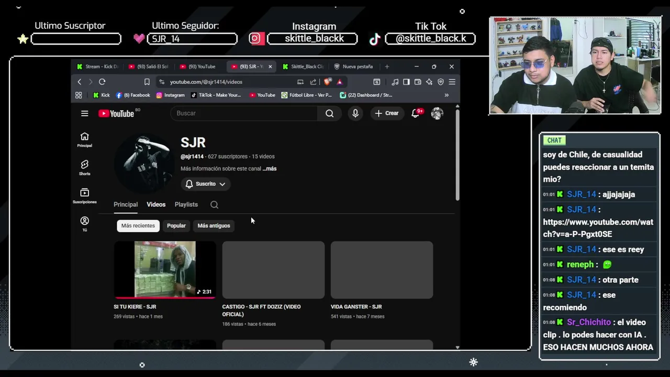Image resolution: width=670 pixels, height=377 pixels.
Task: Open the YouTube bookmark
Action: pos(262,95)
